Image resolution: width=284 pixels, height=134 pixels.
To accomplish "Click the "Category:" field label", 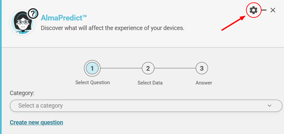I will pyautogui.click(x=22, y=93).
